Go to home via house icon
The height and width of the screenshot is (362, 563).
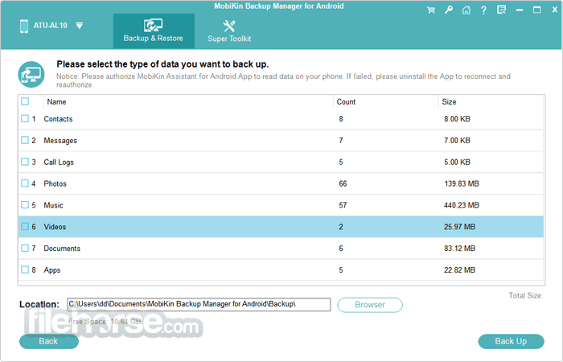[466, 10]
